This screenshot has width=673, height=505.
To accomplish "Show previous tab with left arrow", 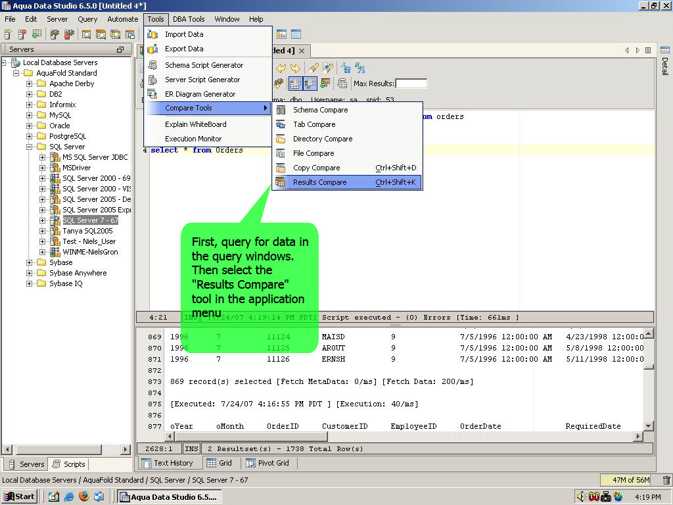I will click(626, 50).
